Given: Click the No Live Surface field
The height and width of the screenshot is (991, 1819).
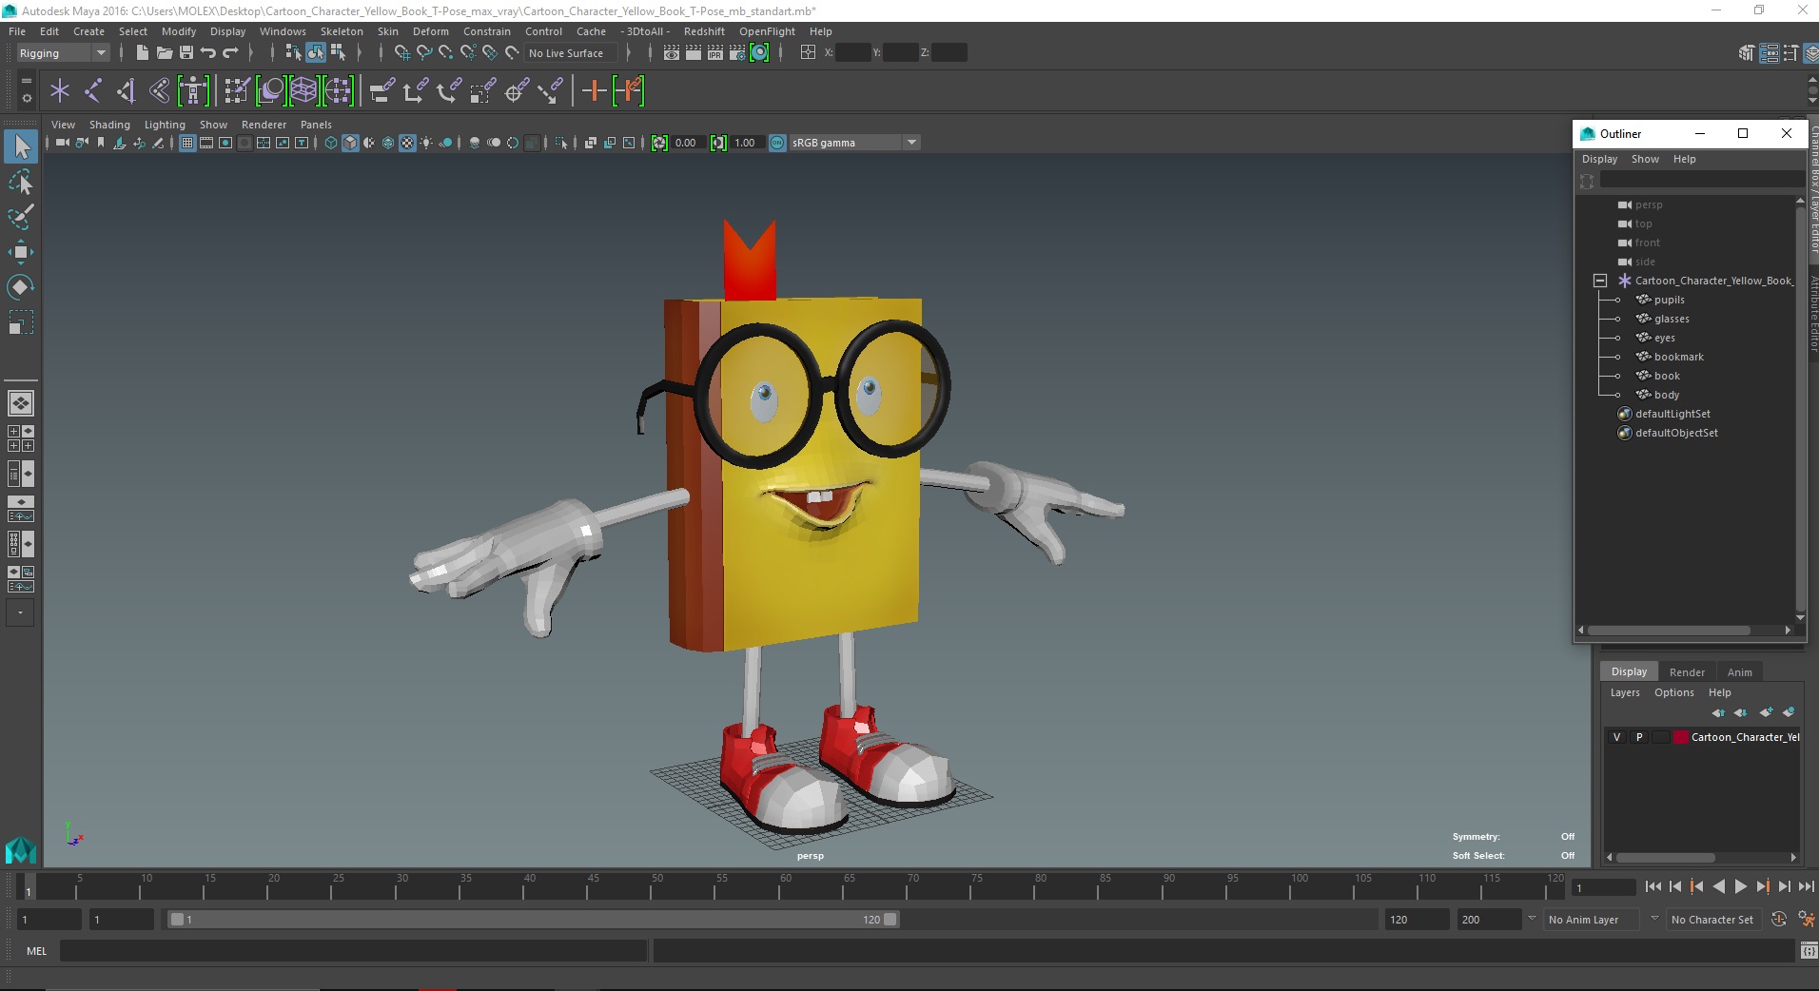Looking at the screenshot, I should tap(573, 53).
